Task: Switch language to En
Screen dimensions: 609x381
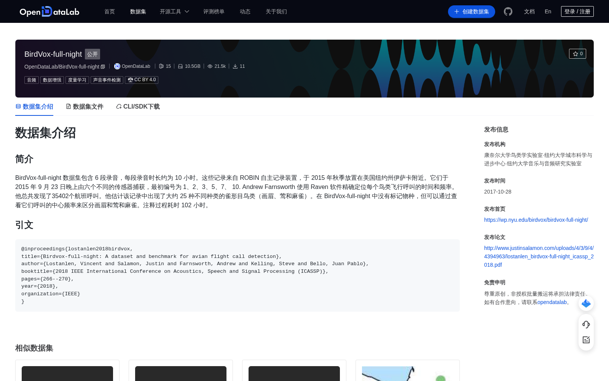Action: point(548,11)
